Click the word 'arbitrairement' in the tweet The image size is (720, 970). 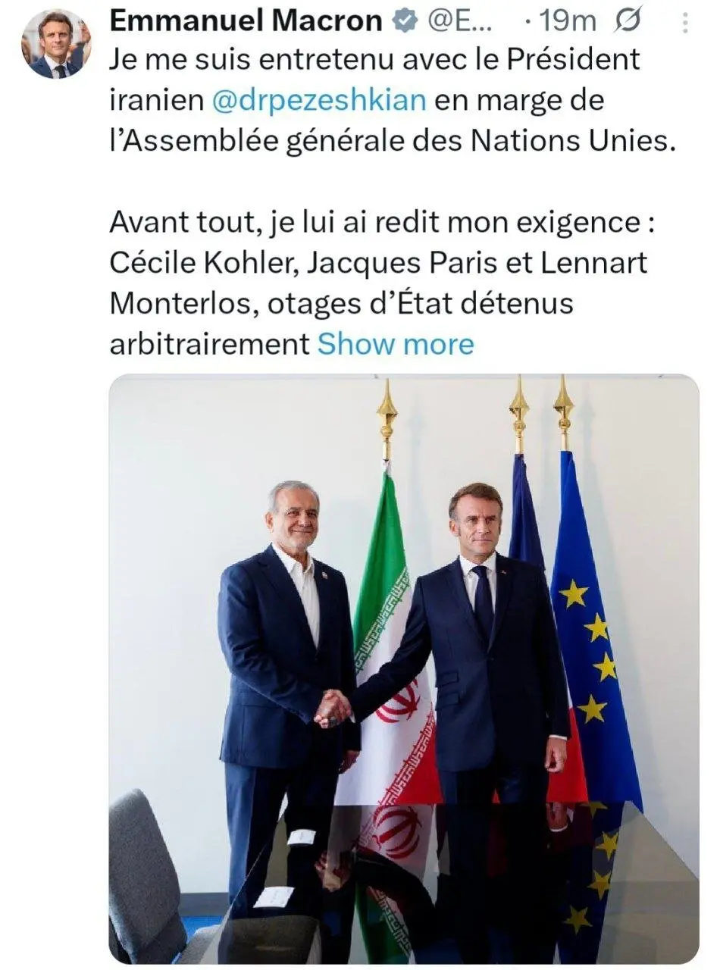(x=209, y=344)
